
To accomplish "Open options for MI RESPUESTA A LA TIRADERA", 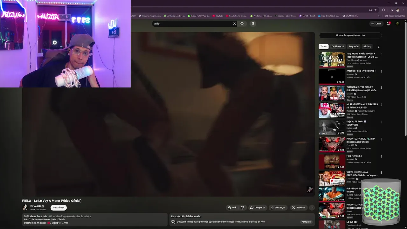I will pyautogui.click(x=381, y=105).
